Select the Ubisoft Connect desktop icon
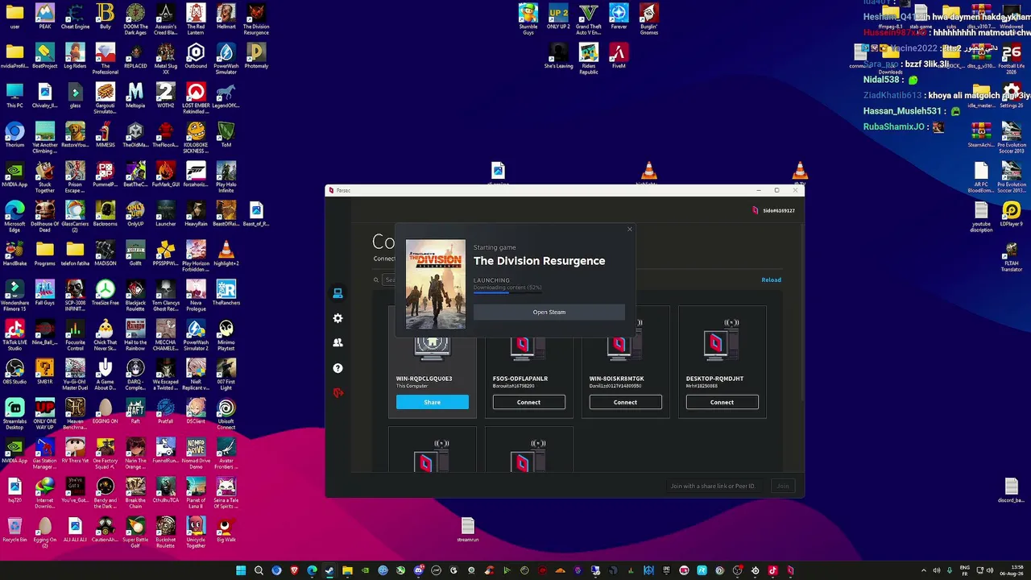This screenshot has height=580, width=1031. click(x=226, y=414)
